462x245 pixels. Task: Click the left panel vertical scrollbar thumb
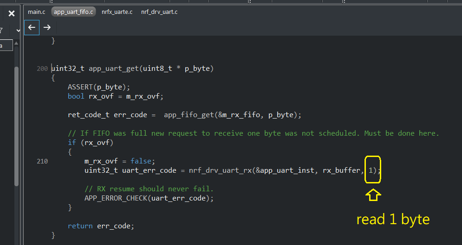click(x=17, y=125)
